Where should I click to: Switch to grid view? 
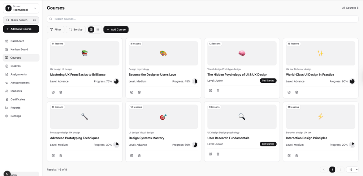coord(91,29)
